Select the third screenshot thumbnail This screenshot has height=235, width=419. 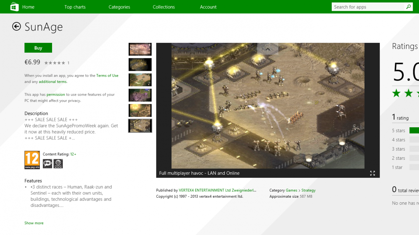(140, 80)
